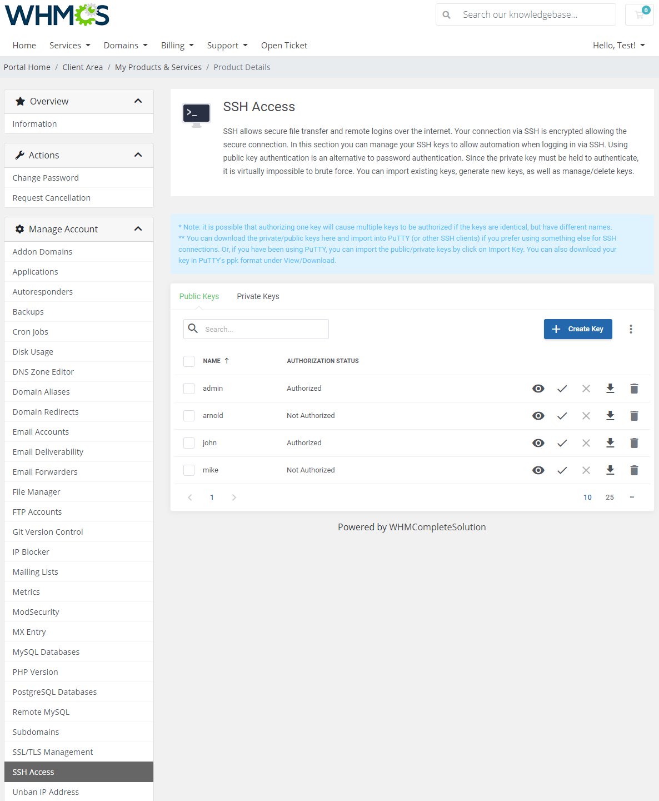Open the Services dropdown menu
This screenshot has height=801, width=659.
[69, 45]
